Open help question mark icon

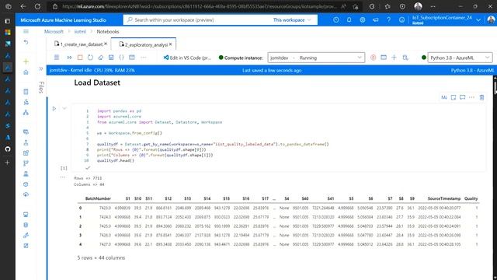pos(388,19)
